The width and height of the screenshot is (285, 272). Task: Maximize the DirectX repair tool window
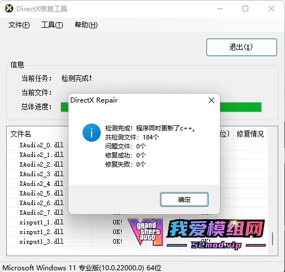[245, 8]
